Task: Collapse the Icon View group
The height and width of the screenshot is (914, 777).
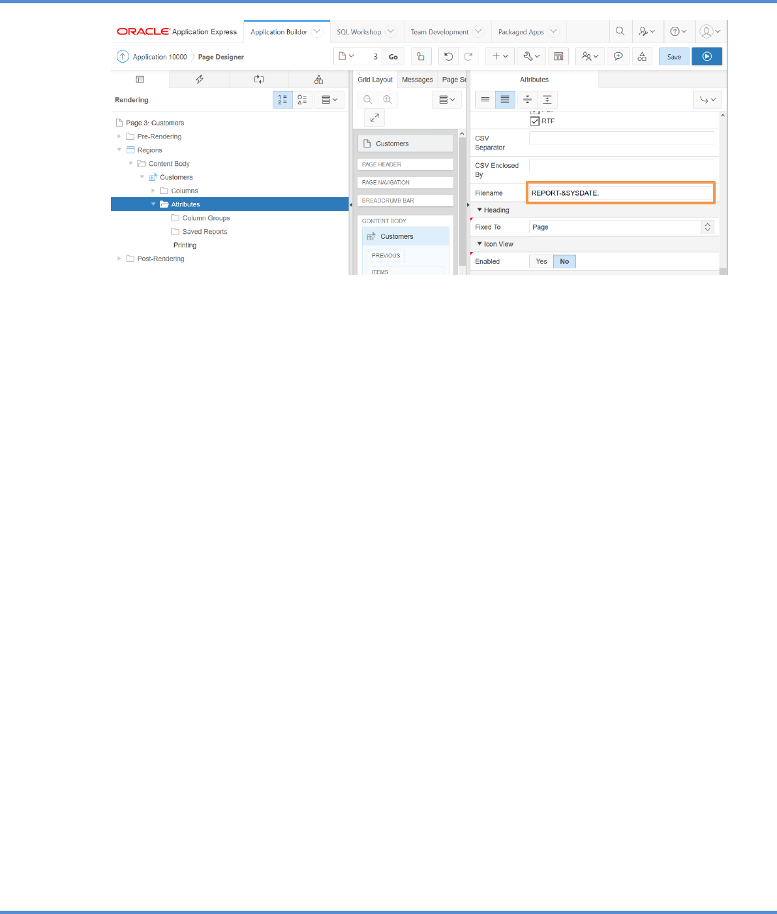Action: click(480, 244)
